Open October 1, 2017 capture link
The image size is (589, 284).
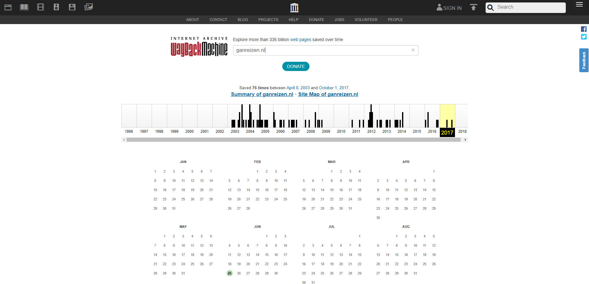(334, 88)
